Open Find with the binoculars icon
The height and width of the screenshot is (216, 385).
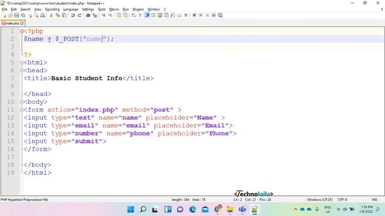coord(88,15)
